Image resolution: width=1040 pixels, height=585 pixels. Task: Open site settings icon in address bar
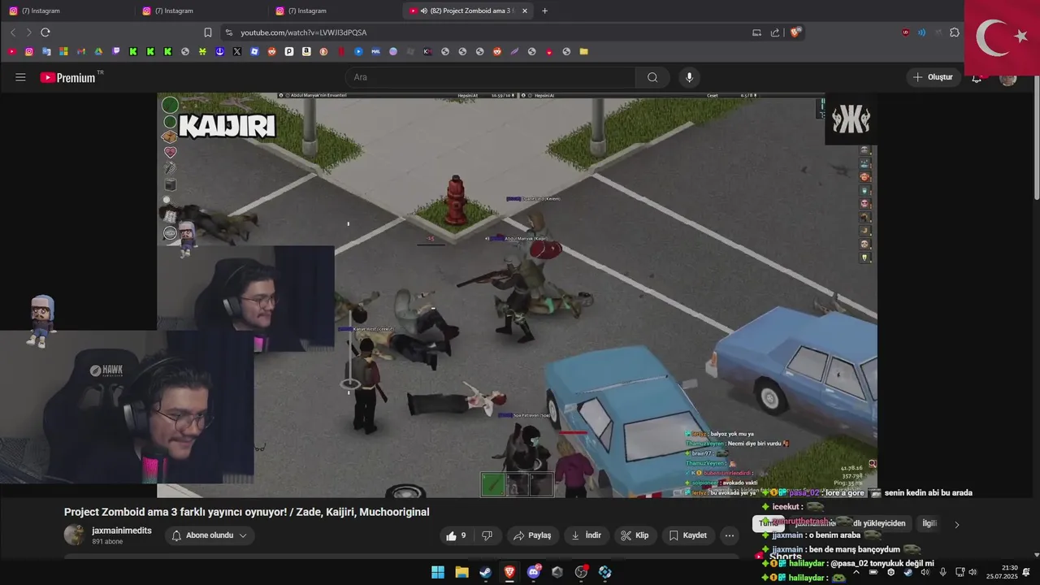coord(228,32)
